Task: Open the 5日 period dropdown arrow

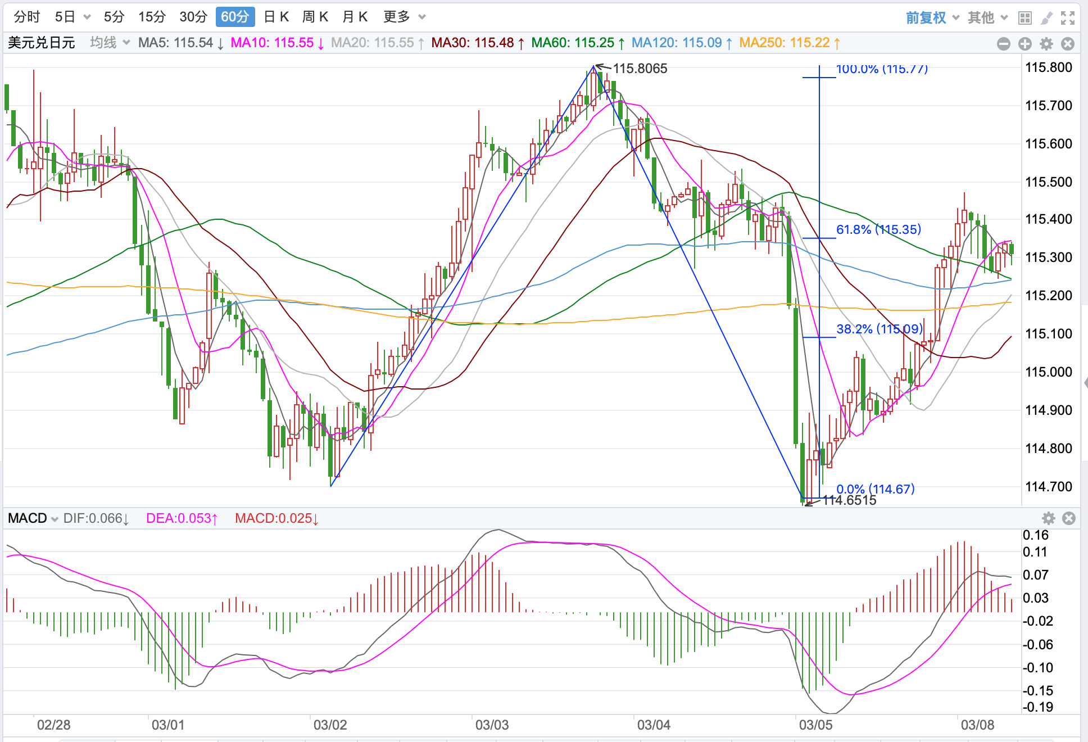Action: pos(87,17)
